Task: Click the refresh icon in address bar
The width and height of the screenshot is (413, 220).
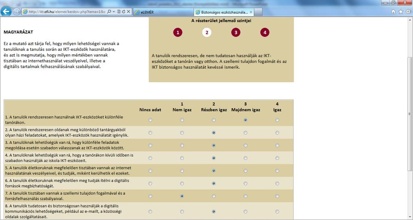Action: tap(123, 12)
